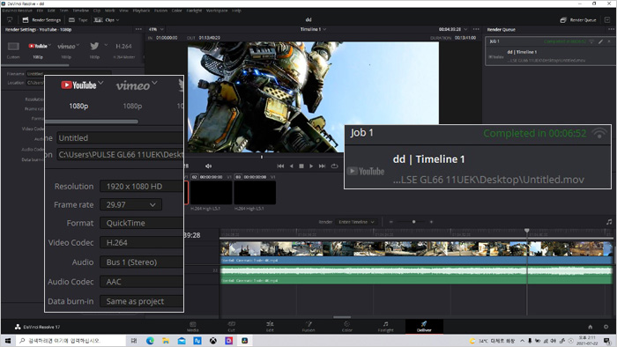Open viewer options three-dot menu
The width and height of the screenshot is (617, 347).
tap(476, 29)
